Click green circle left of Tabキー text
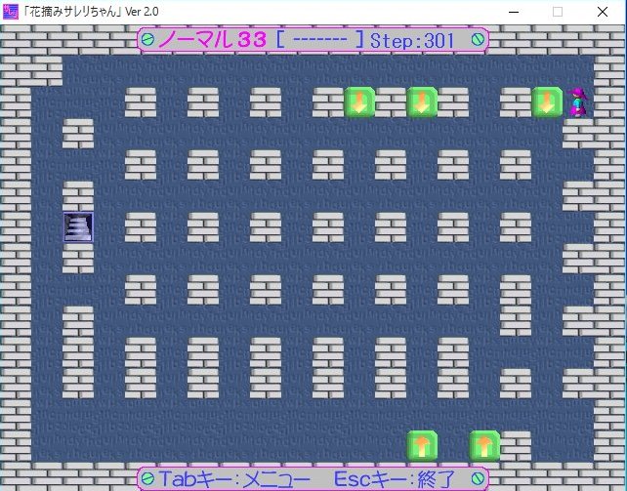Screen dimensions: 627x491 (147, 478)
